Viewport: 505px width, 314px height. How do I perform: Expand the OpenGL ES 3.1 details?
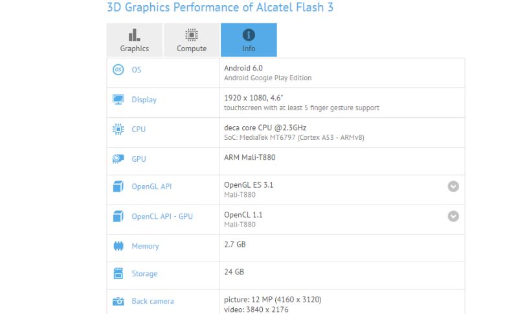coord(453,186)
